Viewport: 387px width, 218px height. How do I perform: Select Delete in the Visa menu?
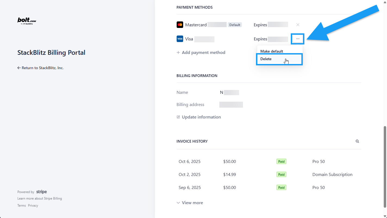280,59
